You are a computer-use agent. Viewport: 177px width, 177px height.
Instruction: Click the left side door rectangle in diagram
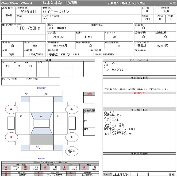11,123
